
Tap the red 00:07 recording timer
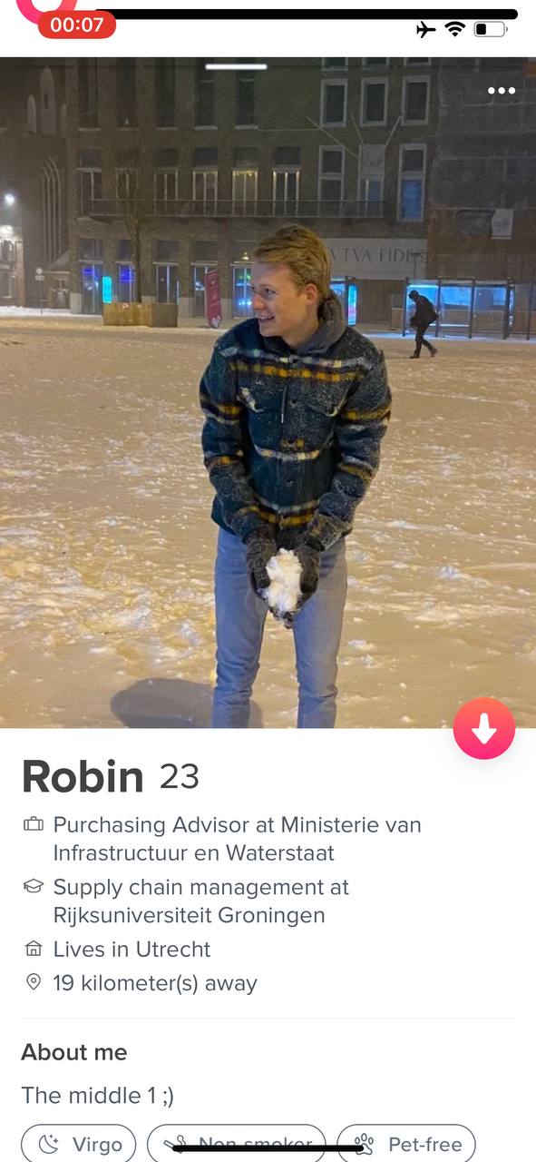(77, 25)
